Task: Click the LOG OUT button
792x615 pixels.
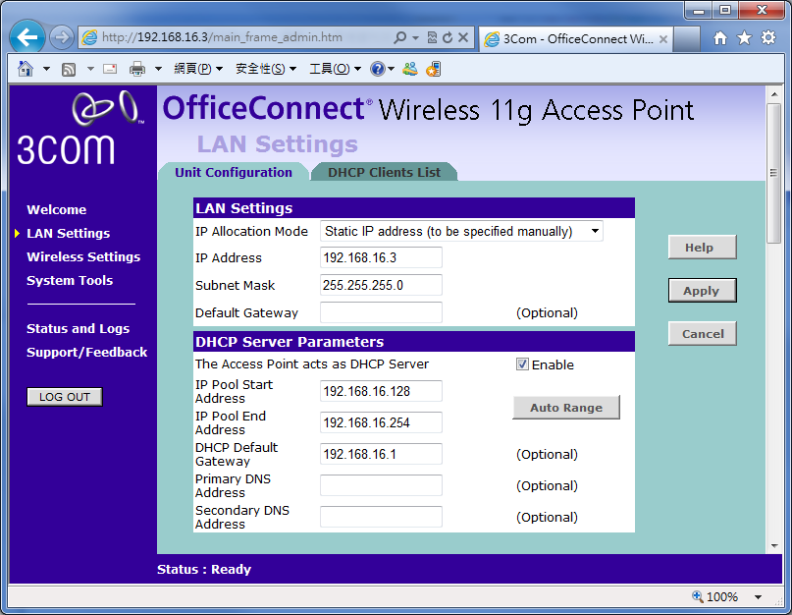Action: tap(65, 397)
